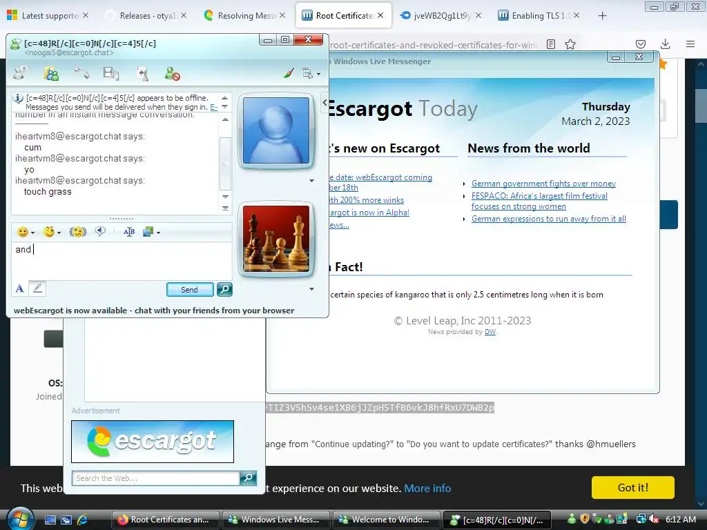Click the DW news provider link
707x530 pixels.
click(x=490, y=332)
